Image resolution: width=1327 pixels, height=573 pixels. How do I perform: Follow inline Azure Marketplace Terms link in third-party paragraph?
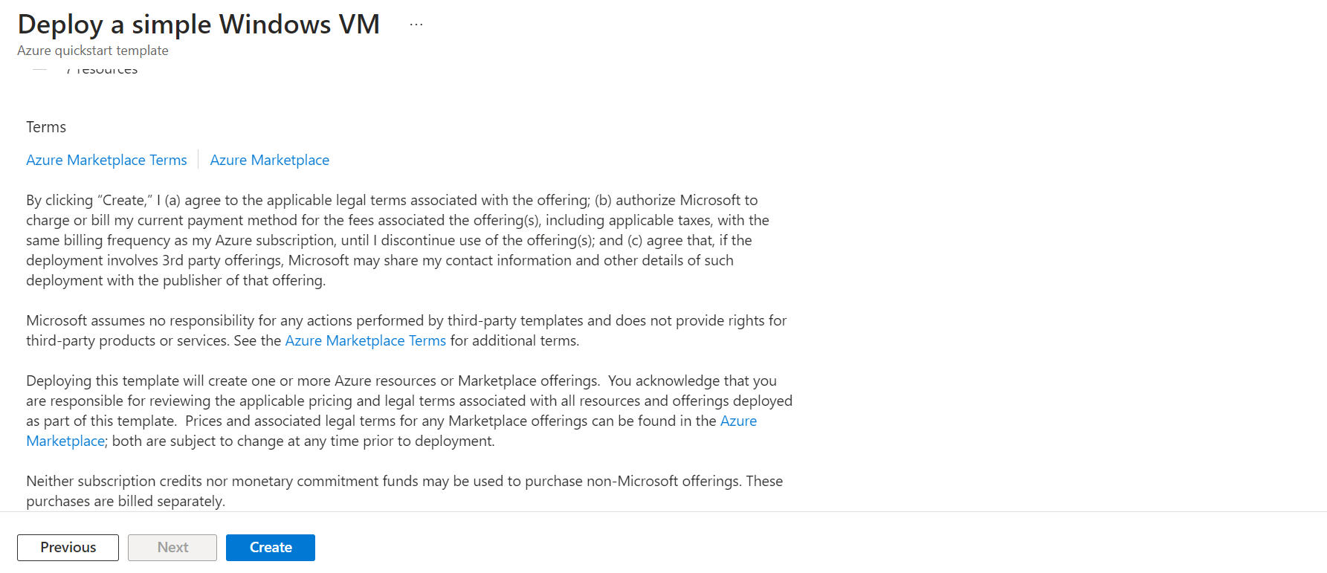[365, 341]
